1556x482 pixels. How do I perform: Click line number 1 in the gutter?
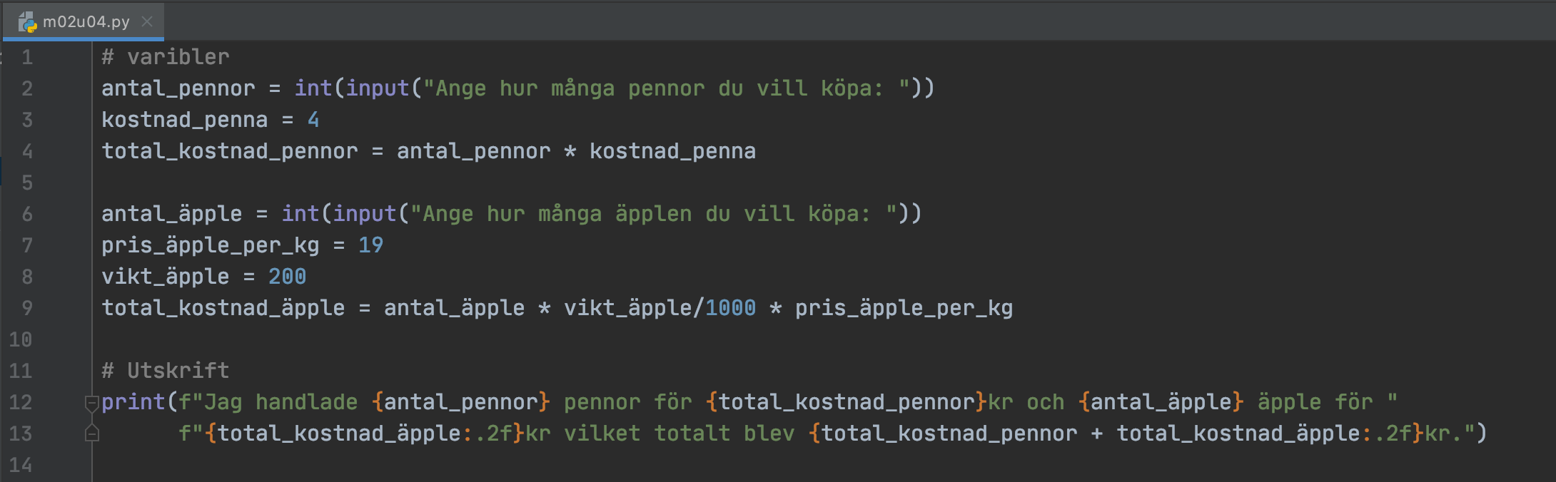(27, 57)
